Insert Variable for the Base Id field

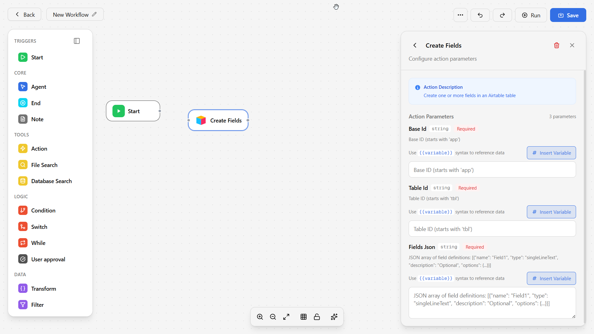[551, 153]
